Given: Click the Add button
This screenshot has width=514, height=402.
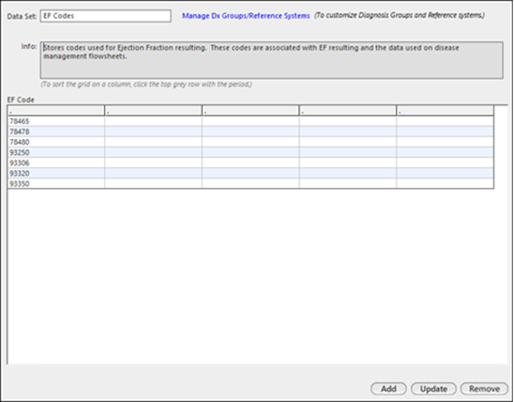Looking at the screenshot, I should tap(388, 389).
